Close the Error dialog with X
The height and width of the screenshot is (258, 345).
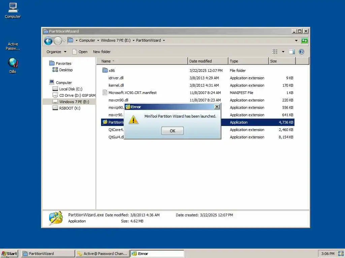217,106
